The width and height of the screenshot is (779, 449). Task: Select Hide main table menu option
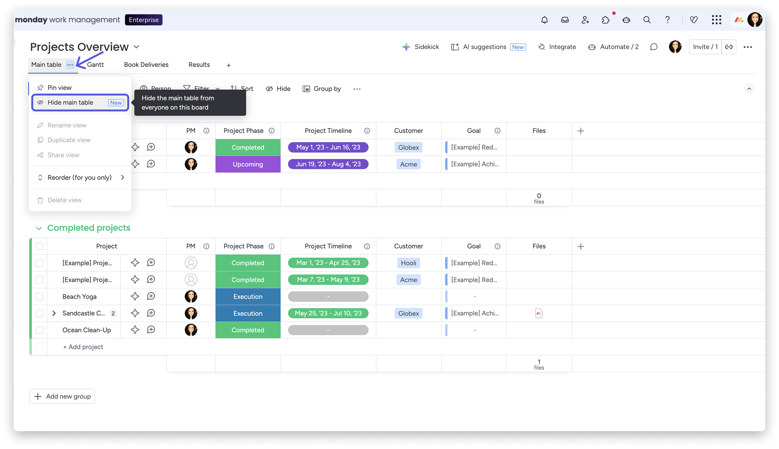[70, 102]
